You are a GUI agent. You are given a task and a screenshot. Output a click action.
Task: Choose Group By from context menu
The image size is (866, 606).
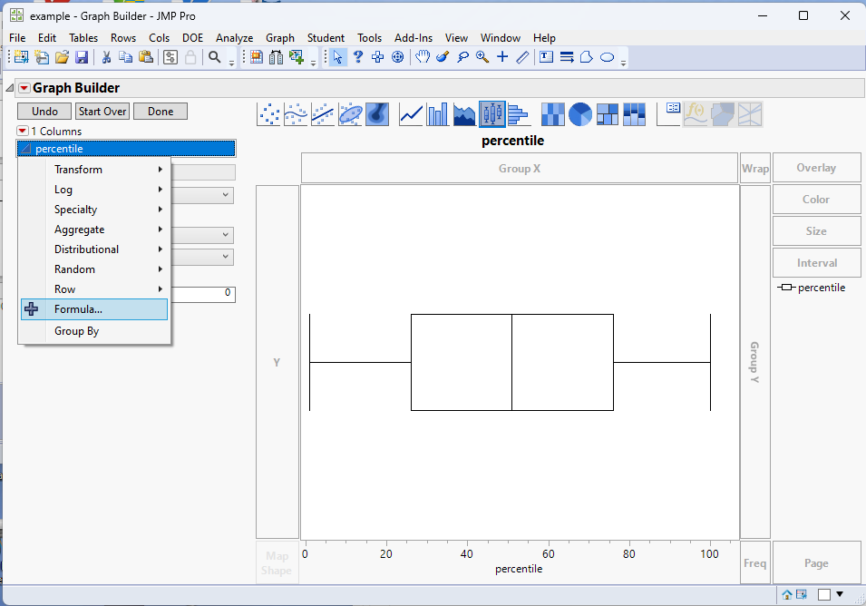(94, 331)
